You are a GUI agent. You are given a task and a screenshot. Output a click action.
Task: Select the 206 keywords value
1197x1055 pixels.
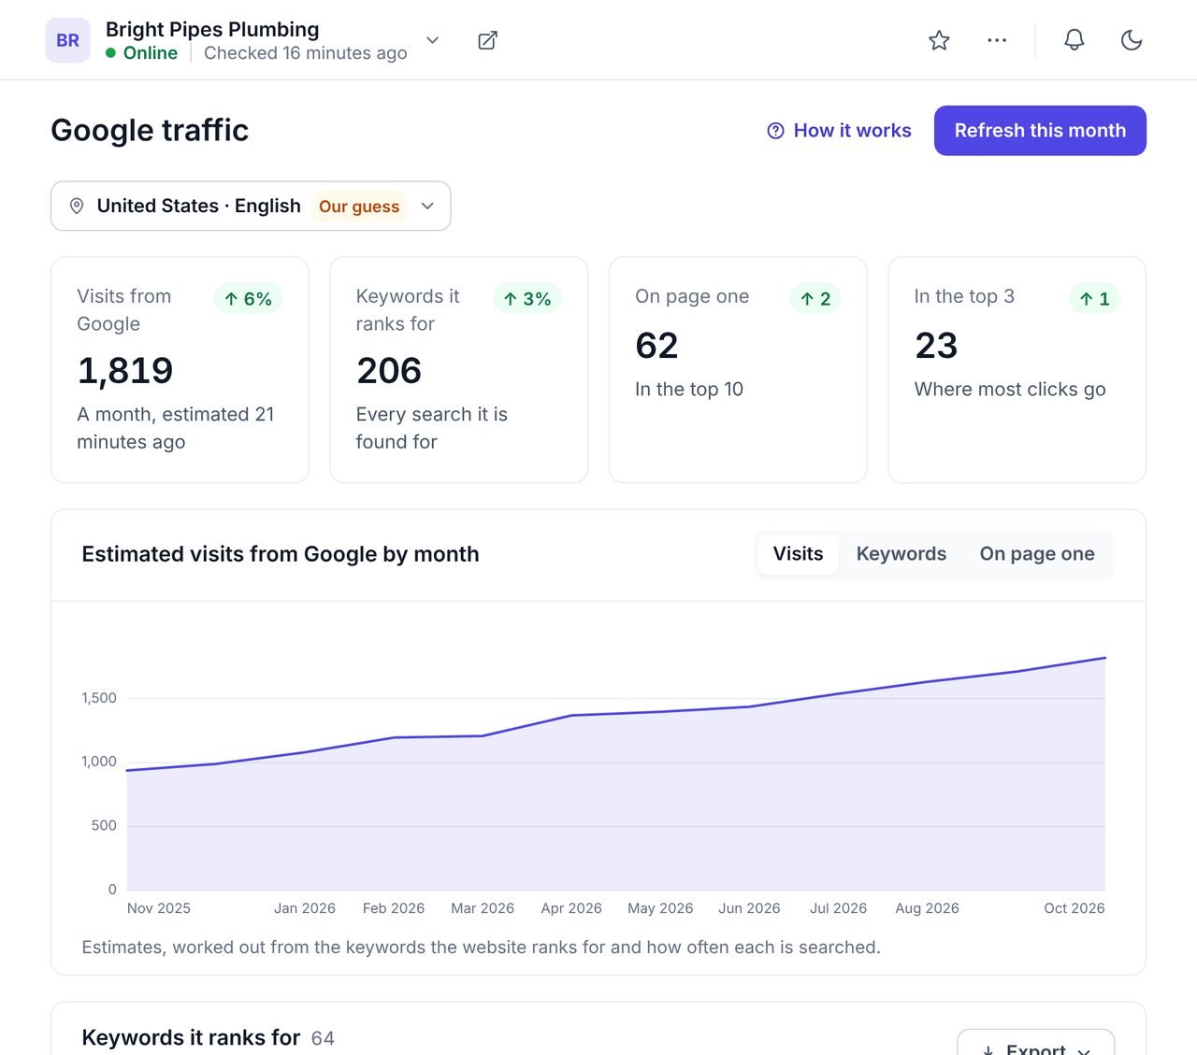pos(389,371)
